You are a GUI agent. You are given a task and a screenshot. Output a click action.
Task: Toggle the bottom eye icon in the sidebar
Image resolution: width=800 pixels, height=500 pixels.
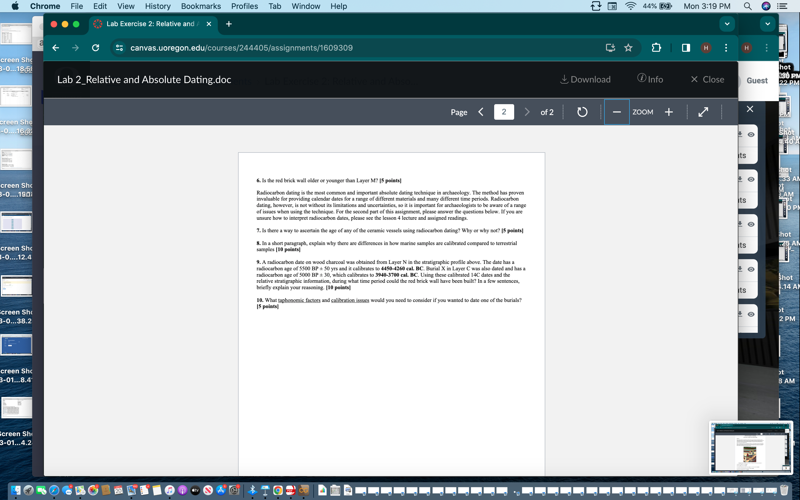pos(751,314)
